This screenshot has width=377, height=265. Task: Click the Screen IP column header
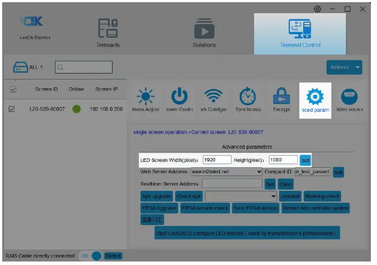click(106, 90)
